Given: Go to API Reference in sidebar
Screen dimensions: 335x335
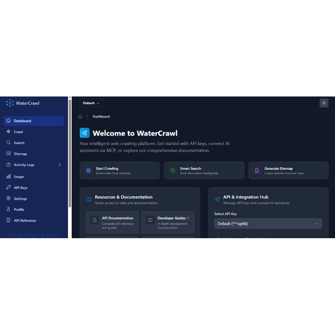Looking at the screenshot, I should point(24,220).
